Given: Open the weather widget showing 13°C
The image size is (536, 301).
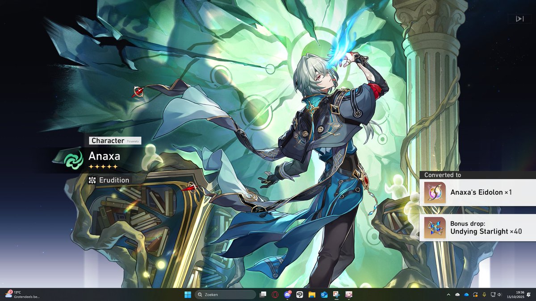Looking at the screenshot, I should (22, 294).
